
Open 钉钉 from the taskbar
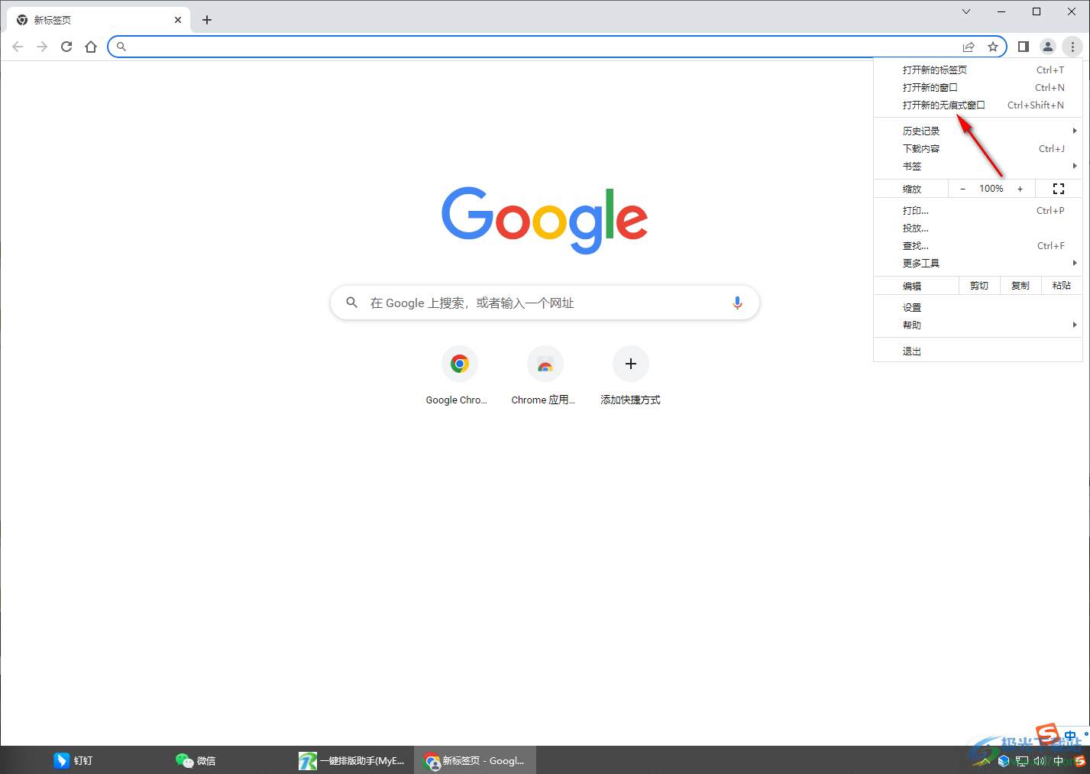(74, 760)
